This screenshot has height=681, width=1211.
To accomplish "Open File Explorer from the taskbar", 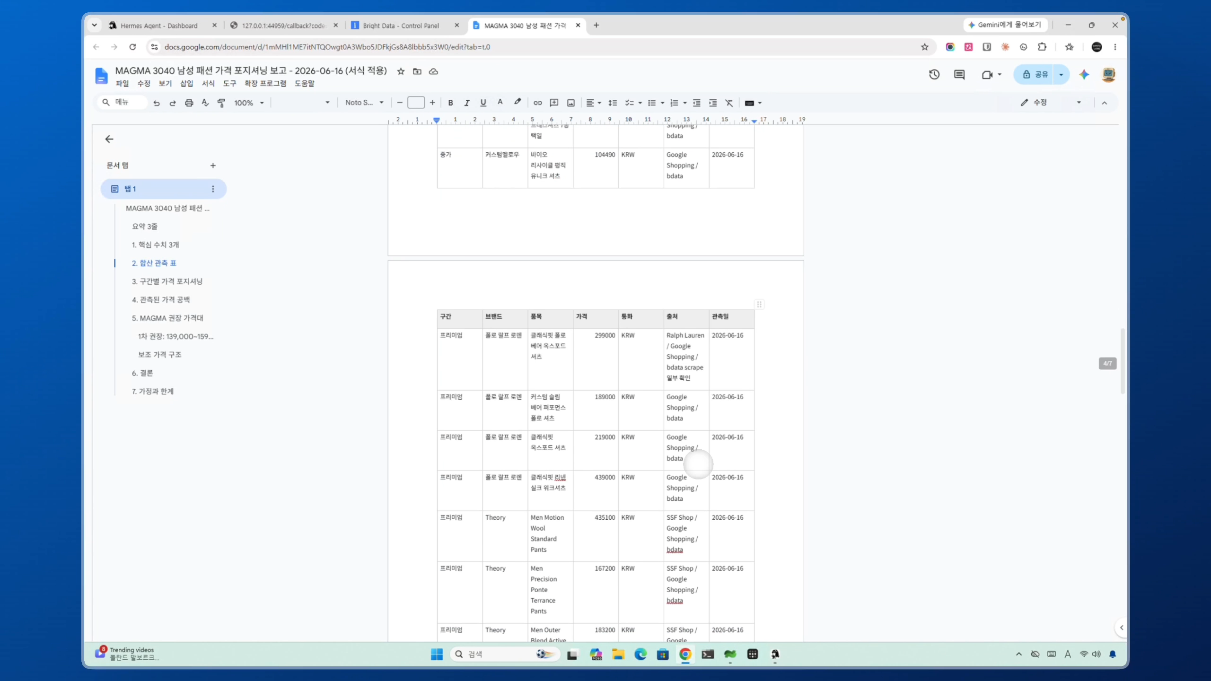I will coord(618,654).
